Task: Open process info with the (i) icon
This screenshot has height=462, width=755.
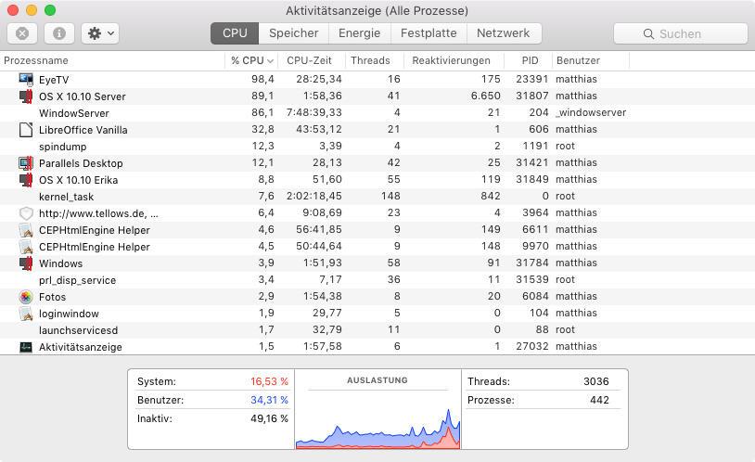Action: [x=59, y=33]
